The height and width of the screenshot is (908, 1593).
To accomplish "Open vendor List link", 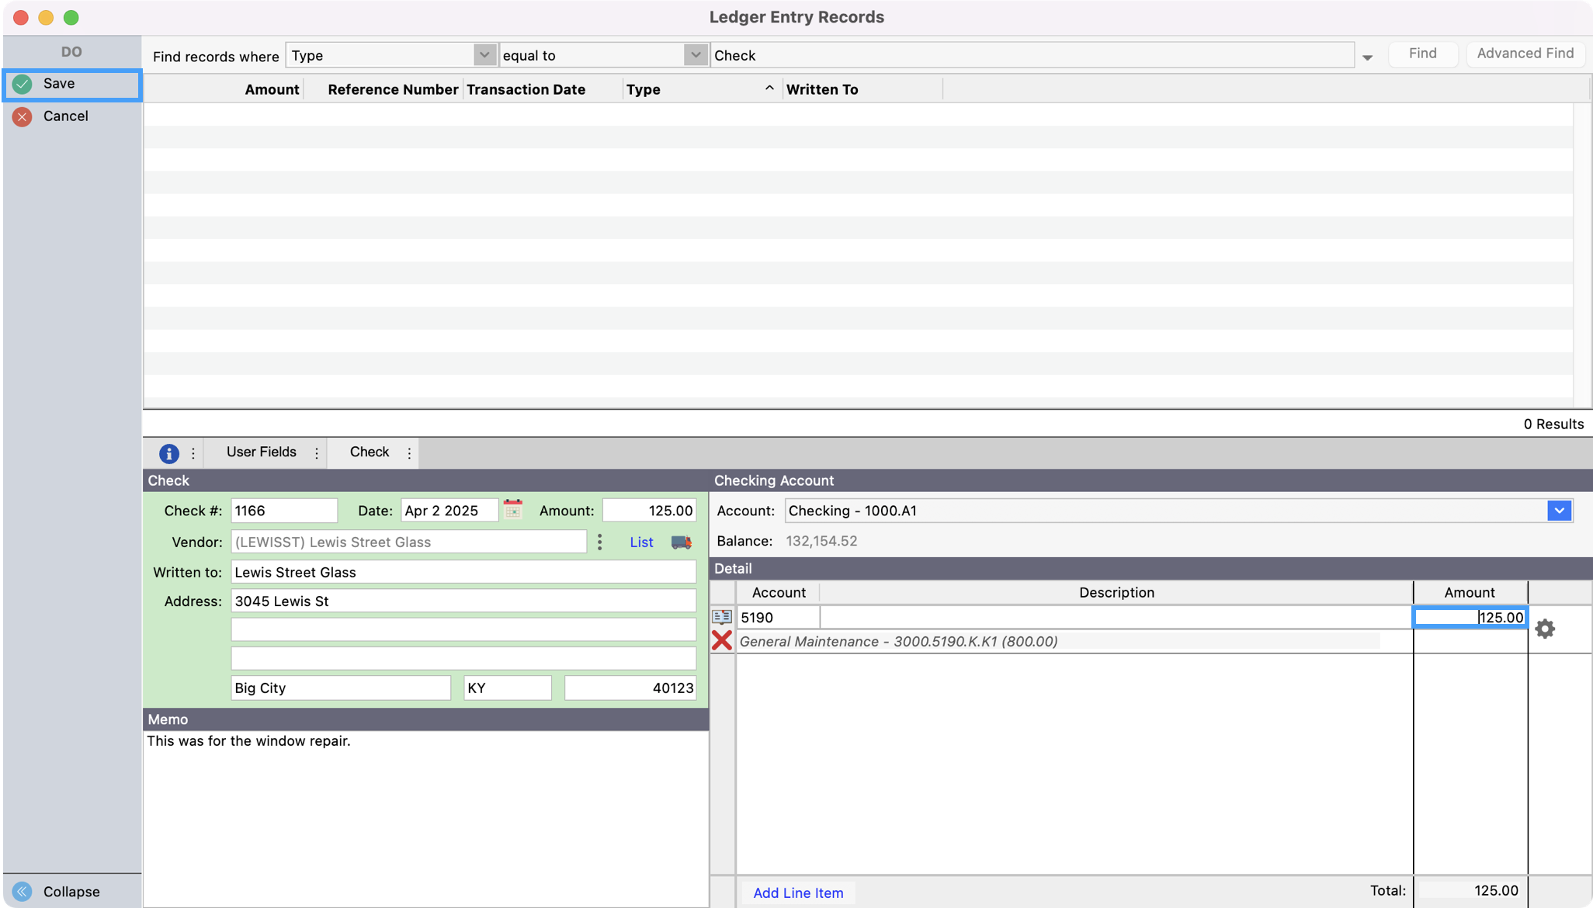I will [x=640, y=542].
